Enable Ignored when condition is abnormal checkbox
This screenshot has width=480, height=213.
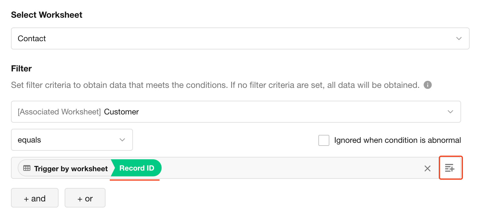[x=324, y=140]
